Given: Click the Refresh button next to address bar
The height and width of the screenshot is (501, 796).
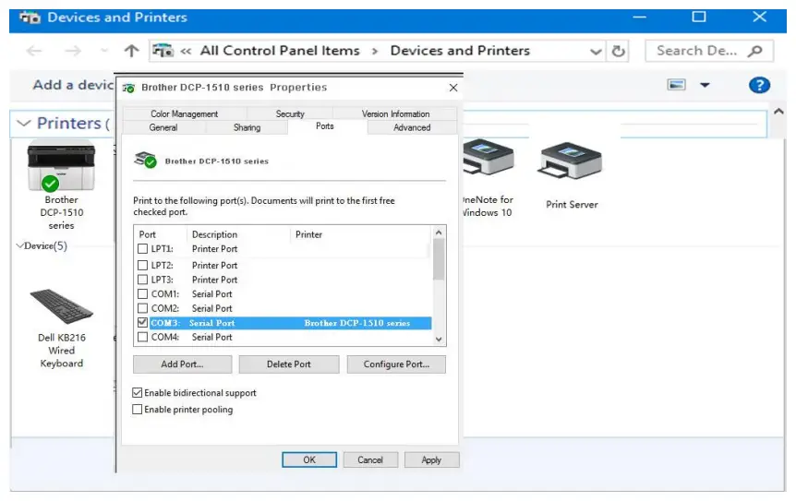Looking at the screenshot, I should [x=618, y=51].
